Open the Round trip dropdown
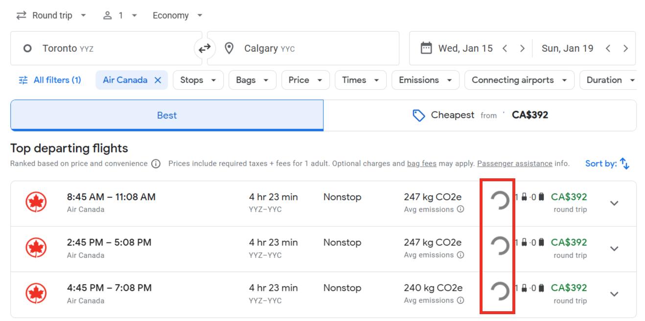This screenshot has height=321, width=645. coord(51,16)
